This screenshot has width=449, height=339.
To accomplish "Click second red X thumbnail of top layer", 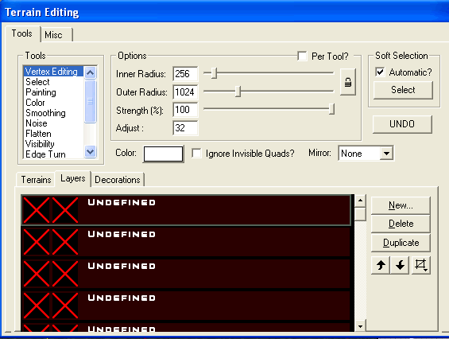I will (65, 210).
